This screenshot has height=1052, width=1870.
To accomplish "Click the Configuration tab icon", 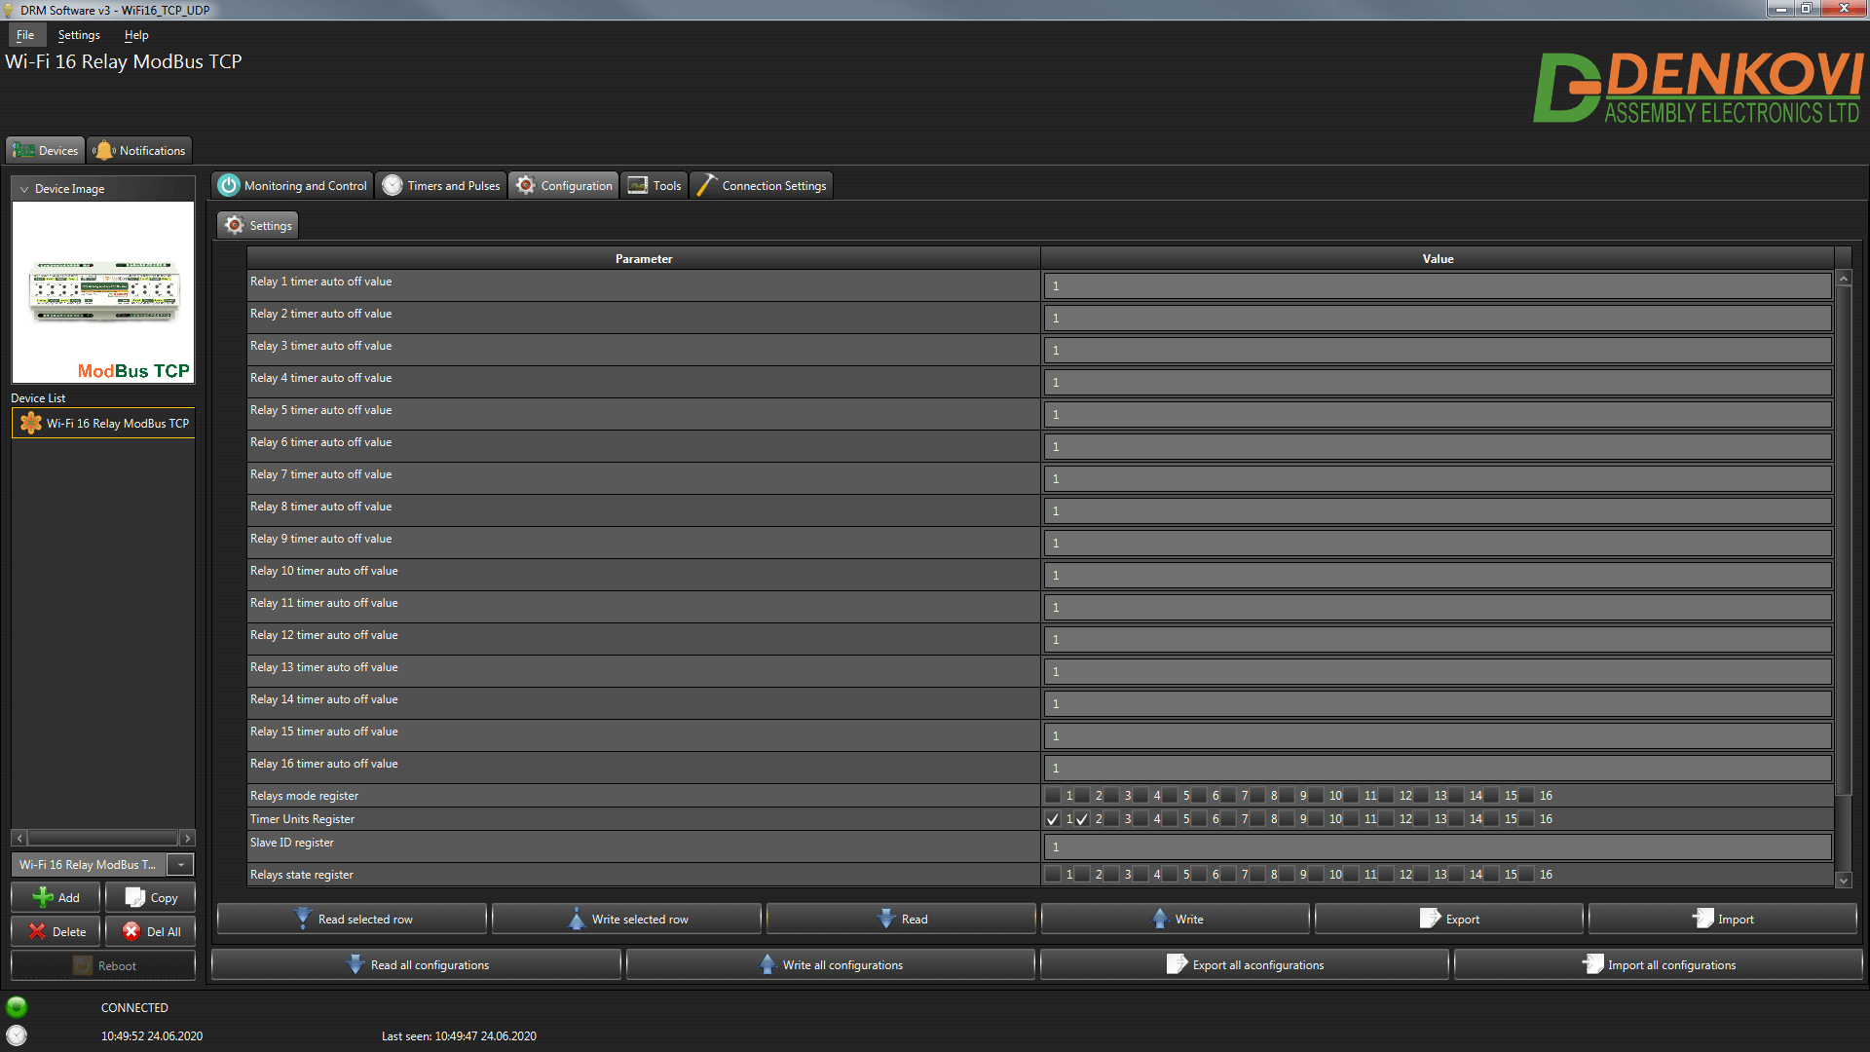I will point(527,185).
